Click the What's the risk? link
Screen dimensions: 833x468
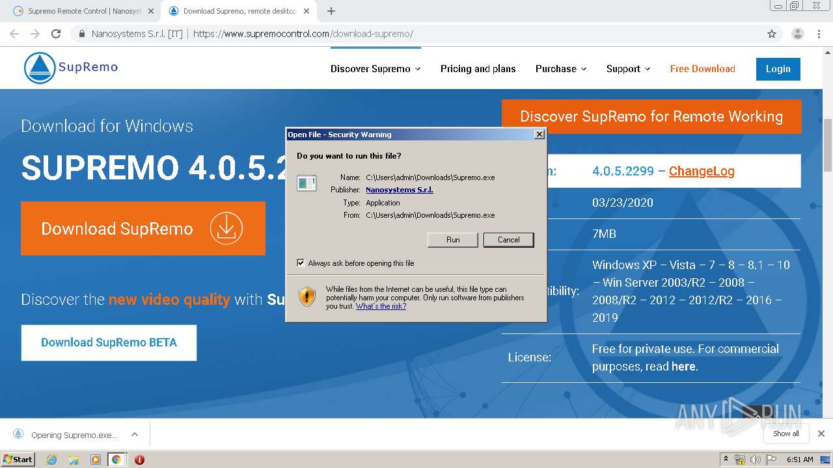click(381, 306)
